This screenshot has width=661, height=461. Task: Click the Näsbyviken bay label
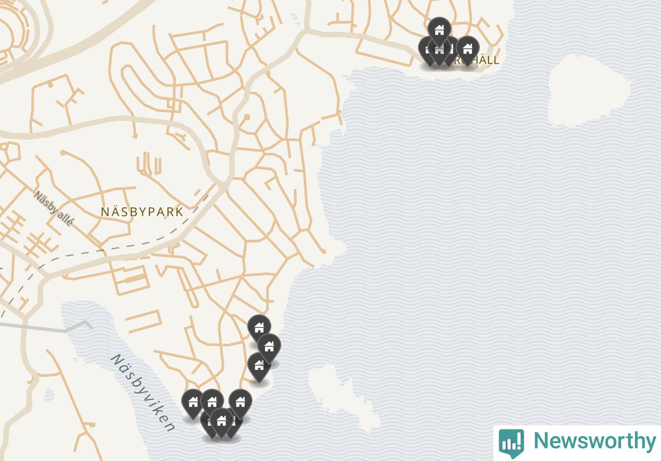(142, 393)
